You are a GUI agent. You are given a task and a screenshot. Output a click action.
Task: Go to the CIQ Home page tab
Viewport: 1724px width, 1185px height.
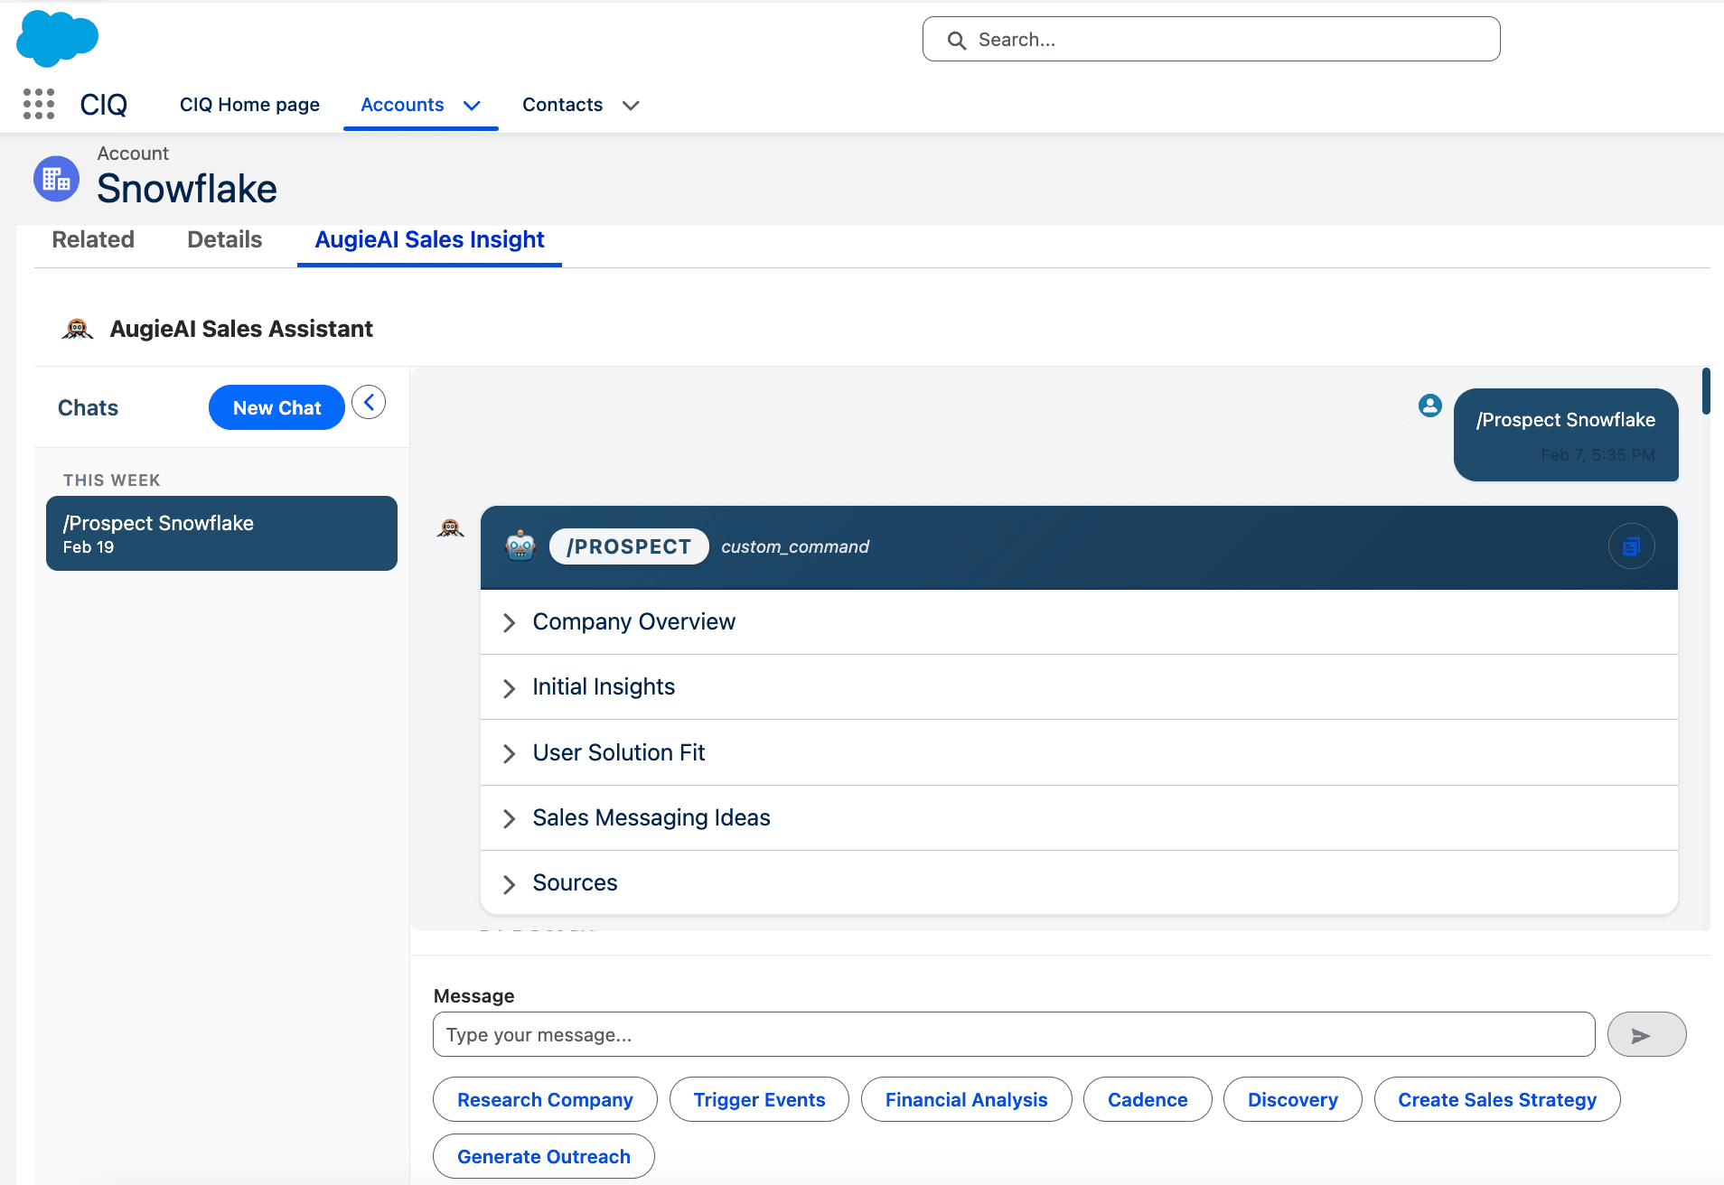249,105
